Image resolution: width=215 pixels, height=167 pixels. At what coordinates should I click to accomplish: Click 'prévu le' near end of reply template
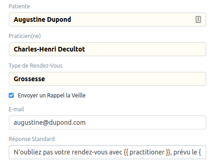[185, 152]
